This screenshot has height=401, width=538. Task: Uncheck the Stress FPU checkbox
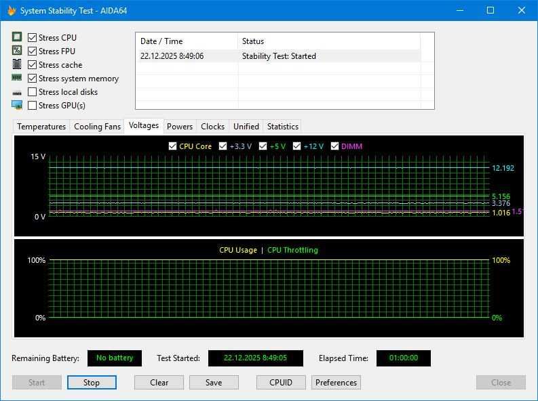point(32,51)
